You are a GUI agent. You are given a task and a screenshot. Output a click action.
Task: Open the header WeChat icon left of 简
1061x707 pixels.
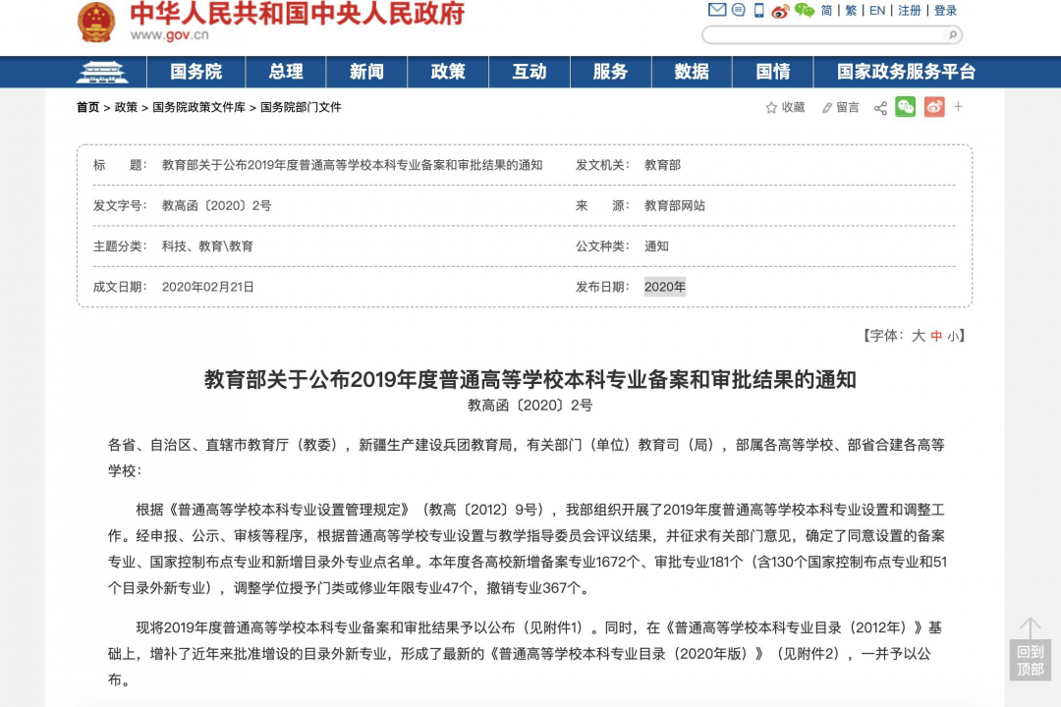coord(804,10)
